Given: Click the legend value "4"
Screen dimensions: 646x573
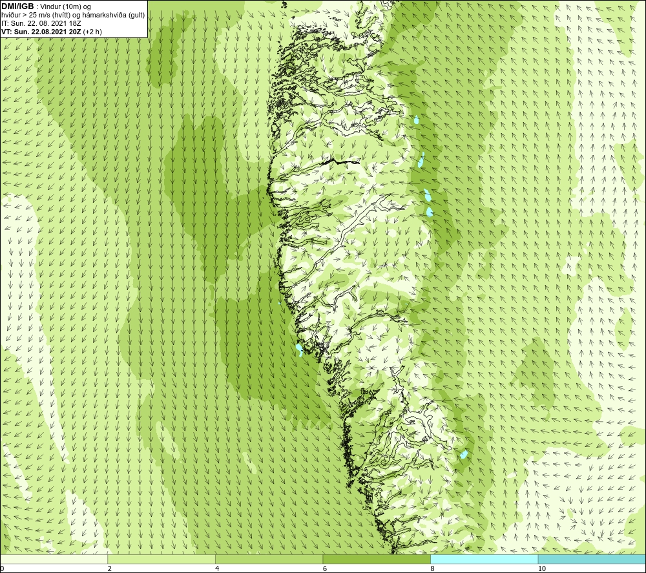Looking at the screenshot, I should point(217,569).
